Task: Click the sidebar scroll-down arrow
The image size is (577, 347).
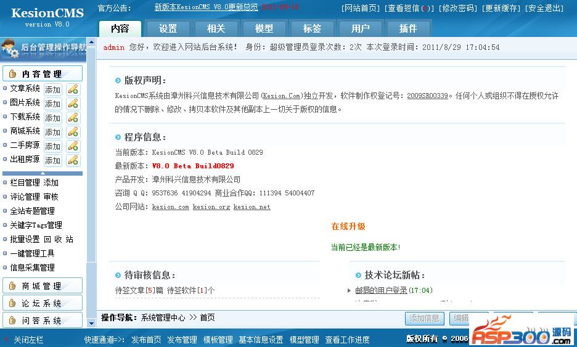Action: pyautogui.click(x=91, y=324)
